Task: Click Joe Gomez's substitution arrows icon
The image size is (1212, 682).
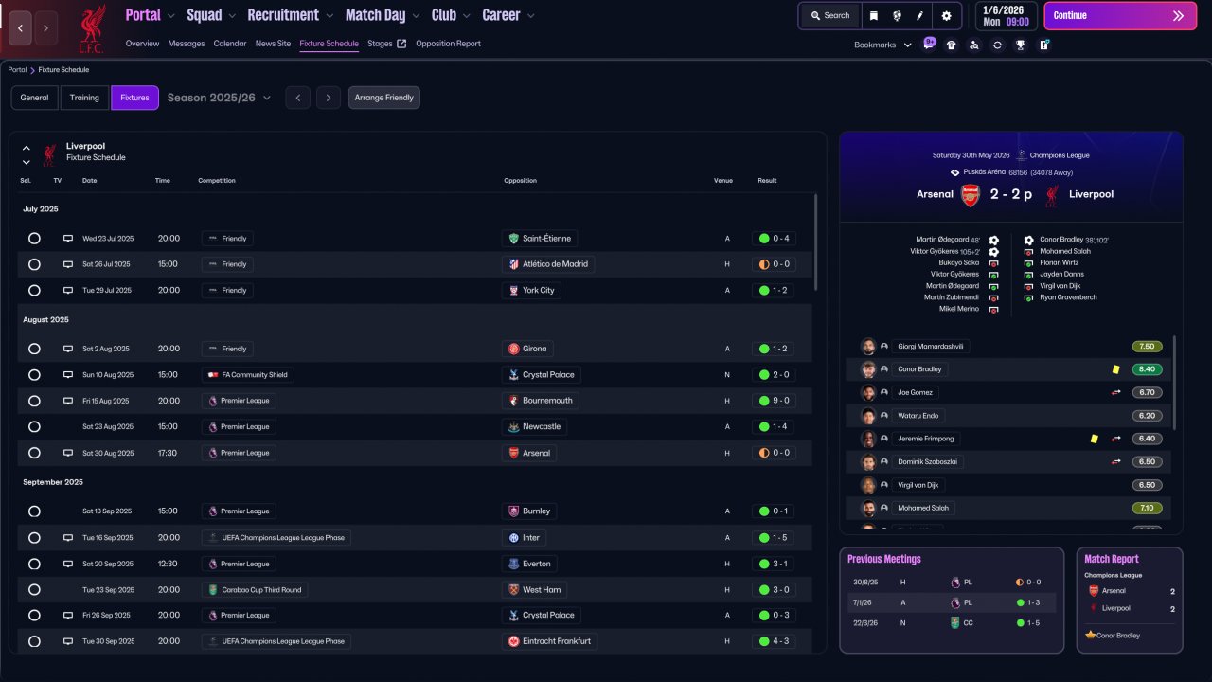Action: (1116, 392)
